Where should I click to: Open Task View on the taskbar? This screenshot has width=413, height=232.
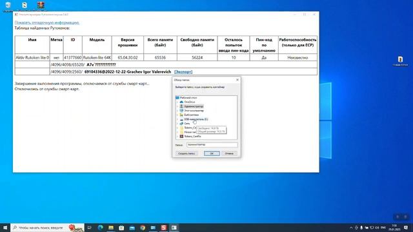point(90,227)
